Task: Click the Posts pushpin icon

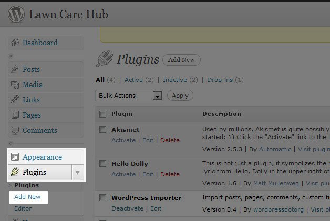Action: pos(15,69)
